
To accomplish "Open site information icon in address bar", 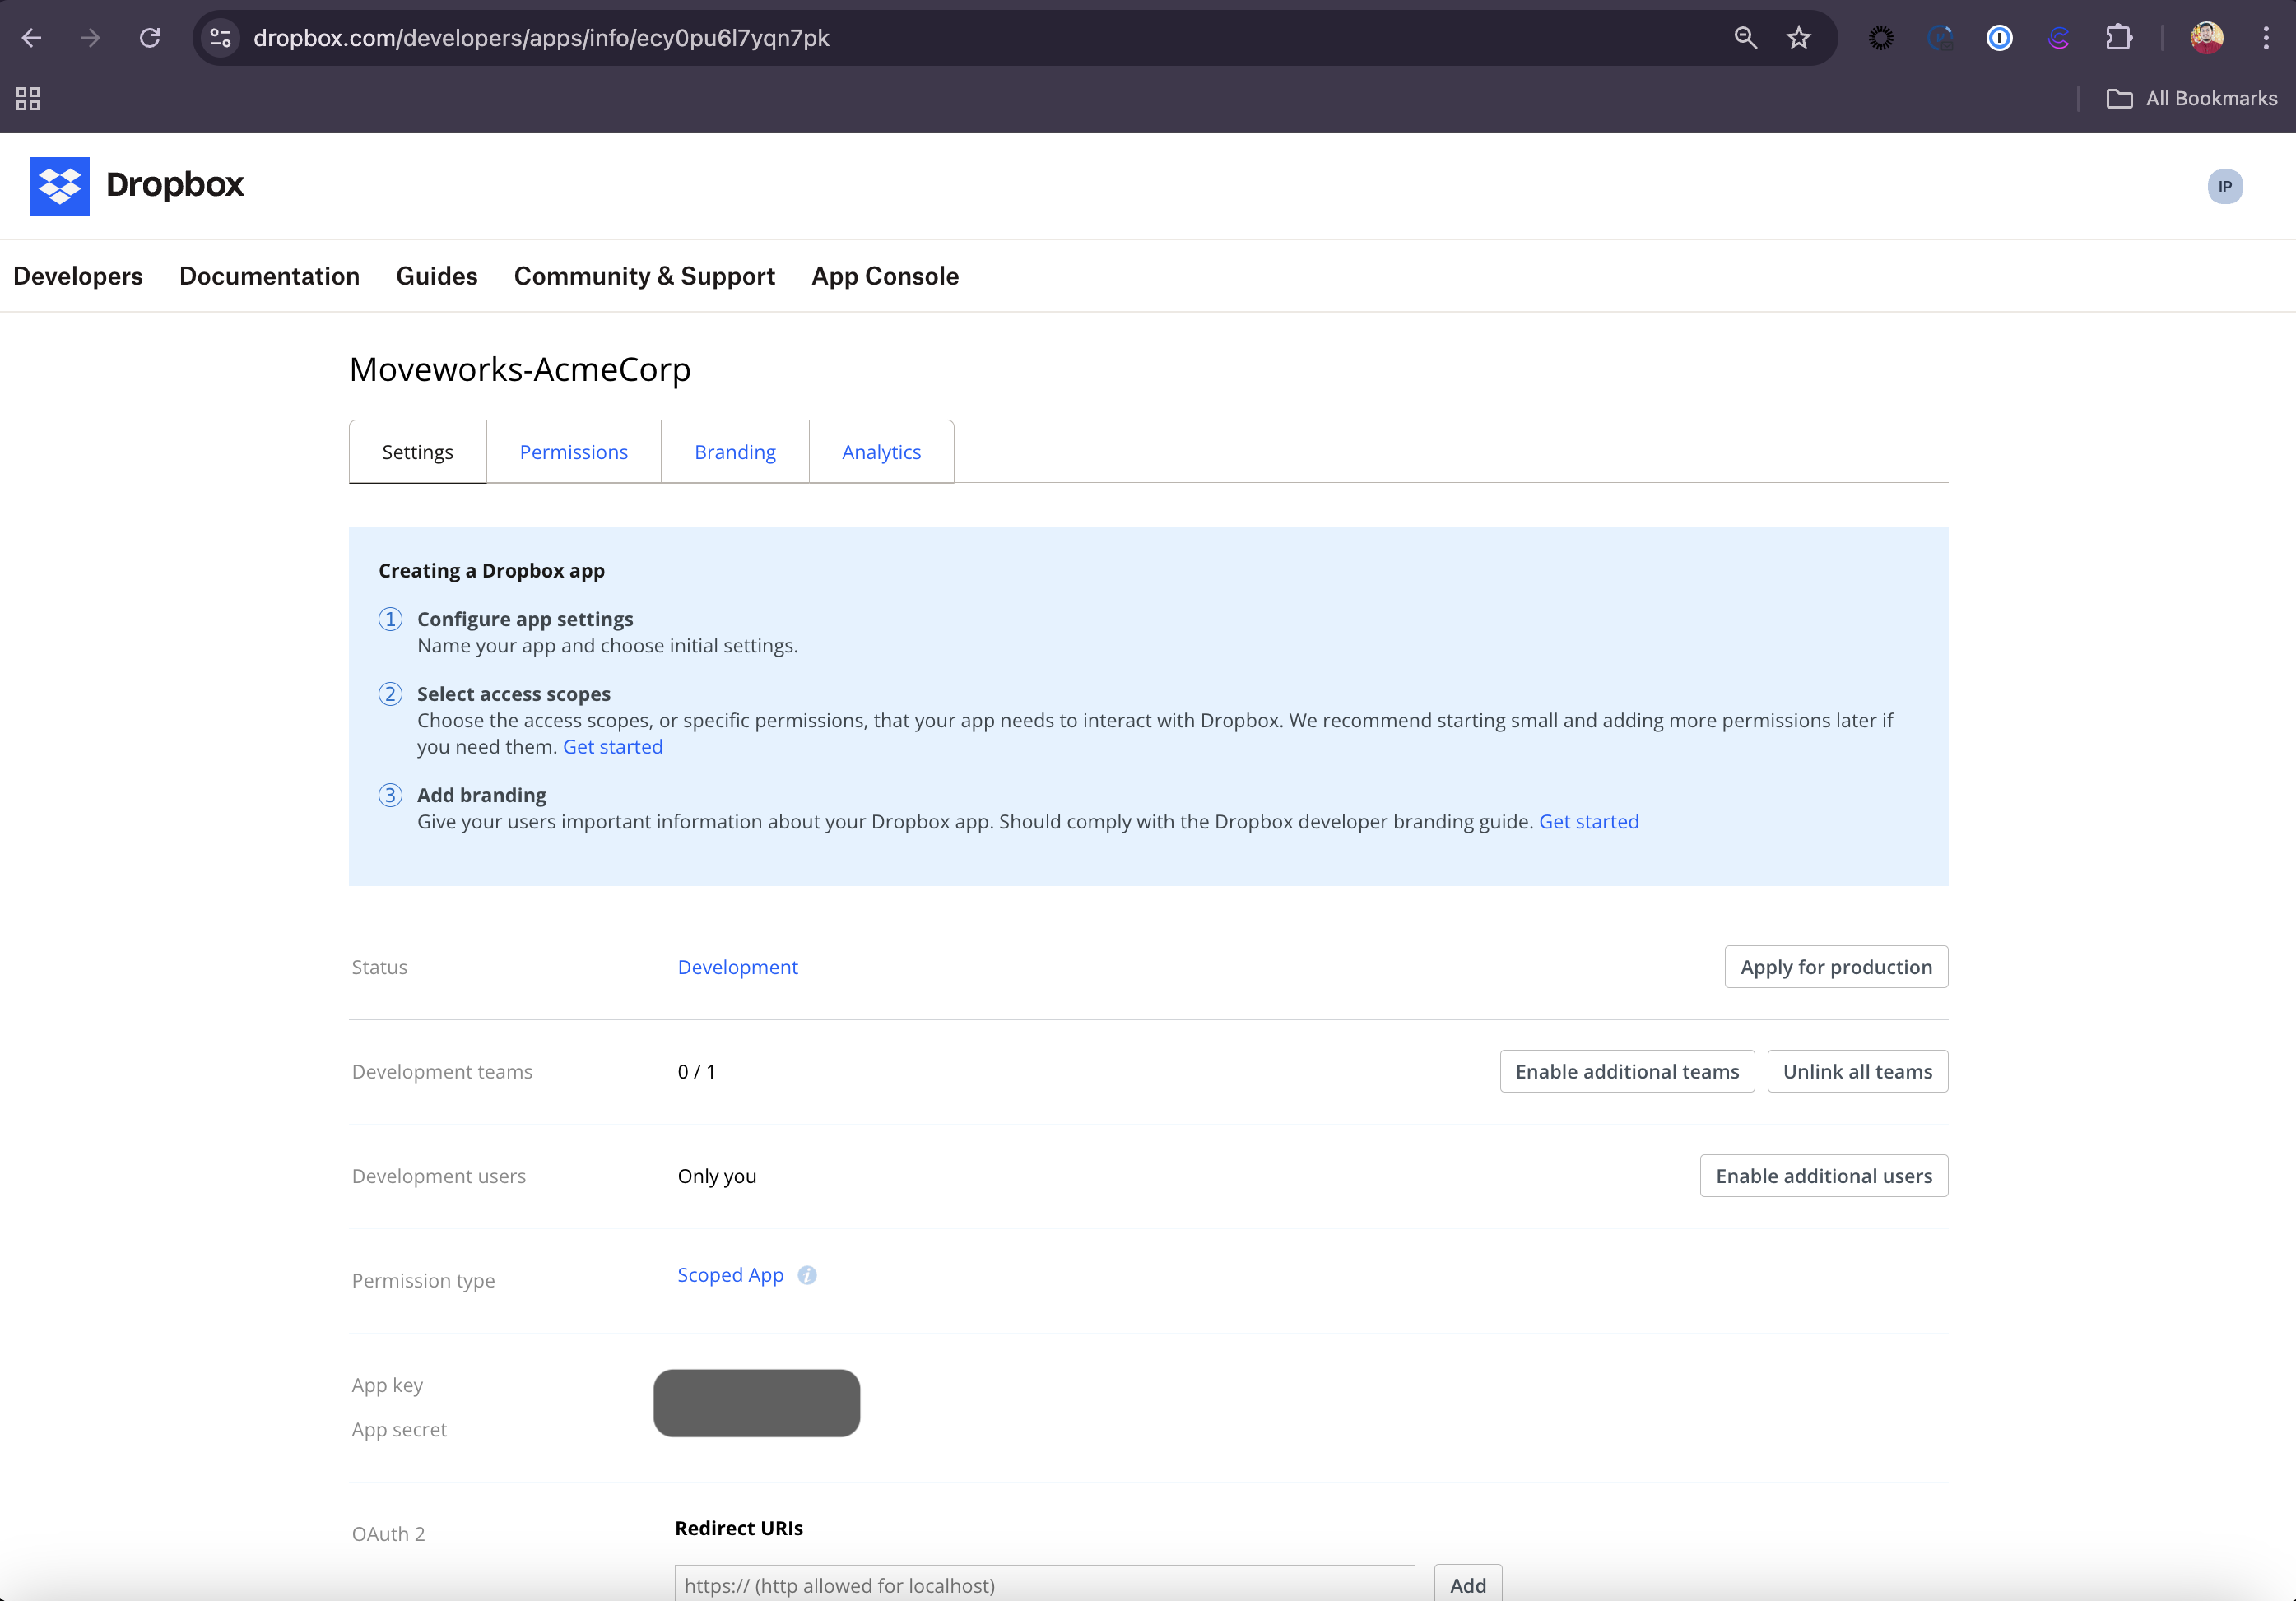I will (x=220, y=38).
